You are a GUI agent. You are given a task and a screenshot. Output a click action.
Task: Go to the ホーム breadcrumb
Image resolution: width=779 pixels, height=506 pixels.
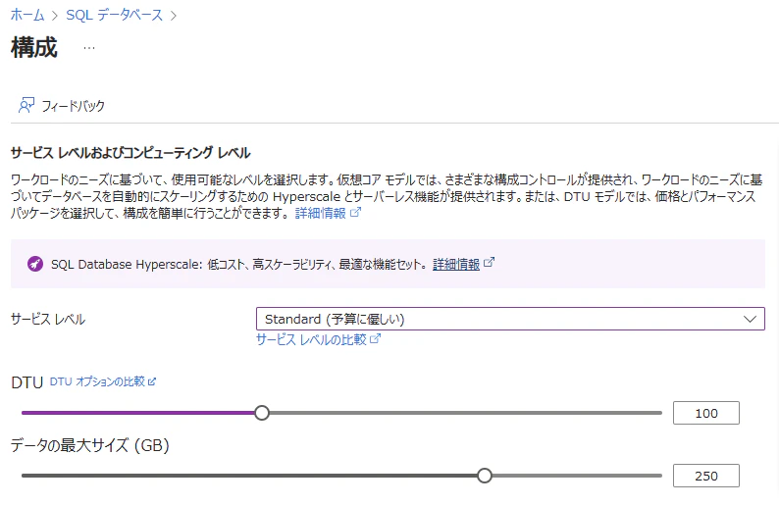27,15
